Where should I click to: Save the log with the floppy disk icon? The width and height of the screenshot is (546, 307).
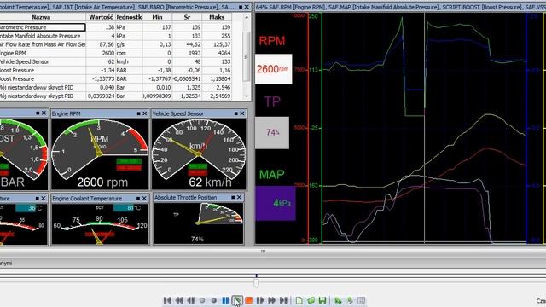click(322, 300)
